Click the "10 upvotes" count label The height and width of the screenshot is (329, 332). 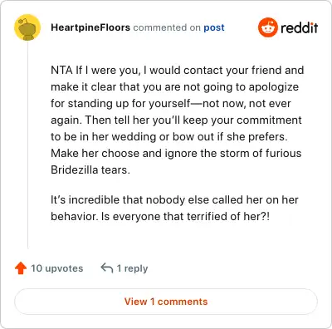[57, 268]
